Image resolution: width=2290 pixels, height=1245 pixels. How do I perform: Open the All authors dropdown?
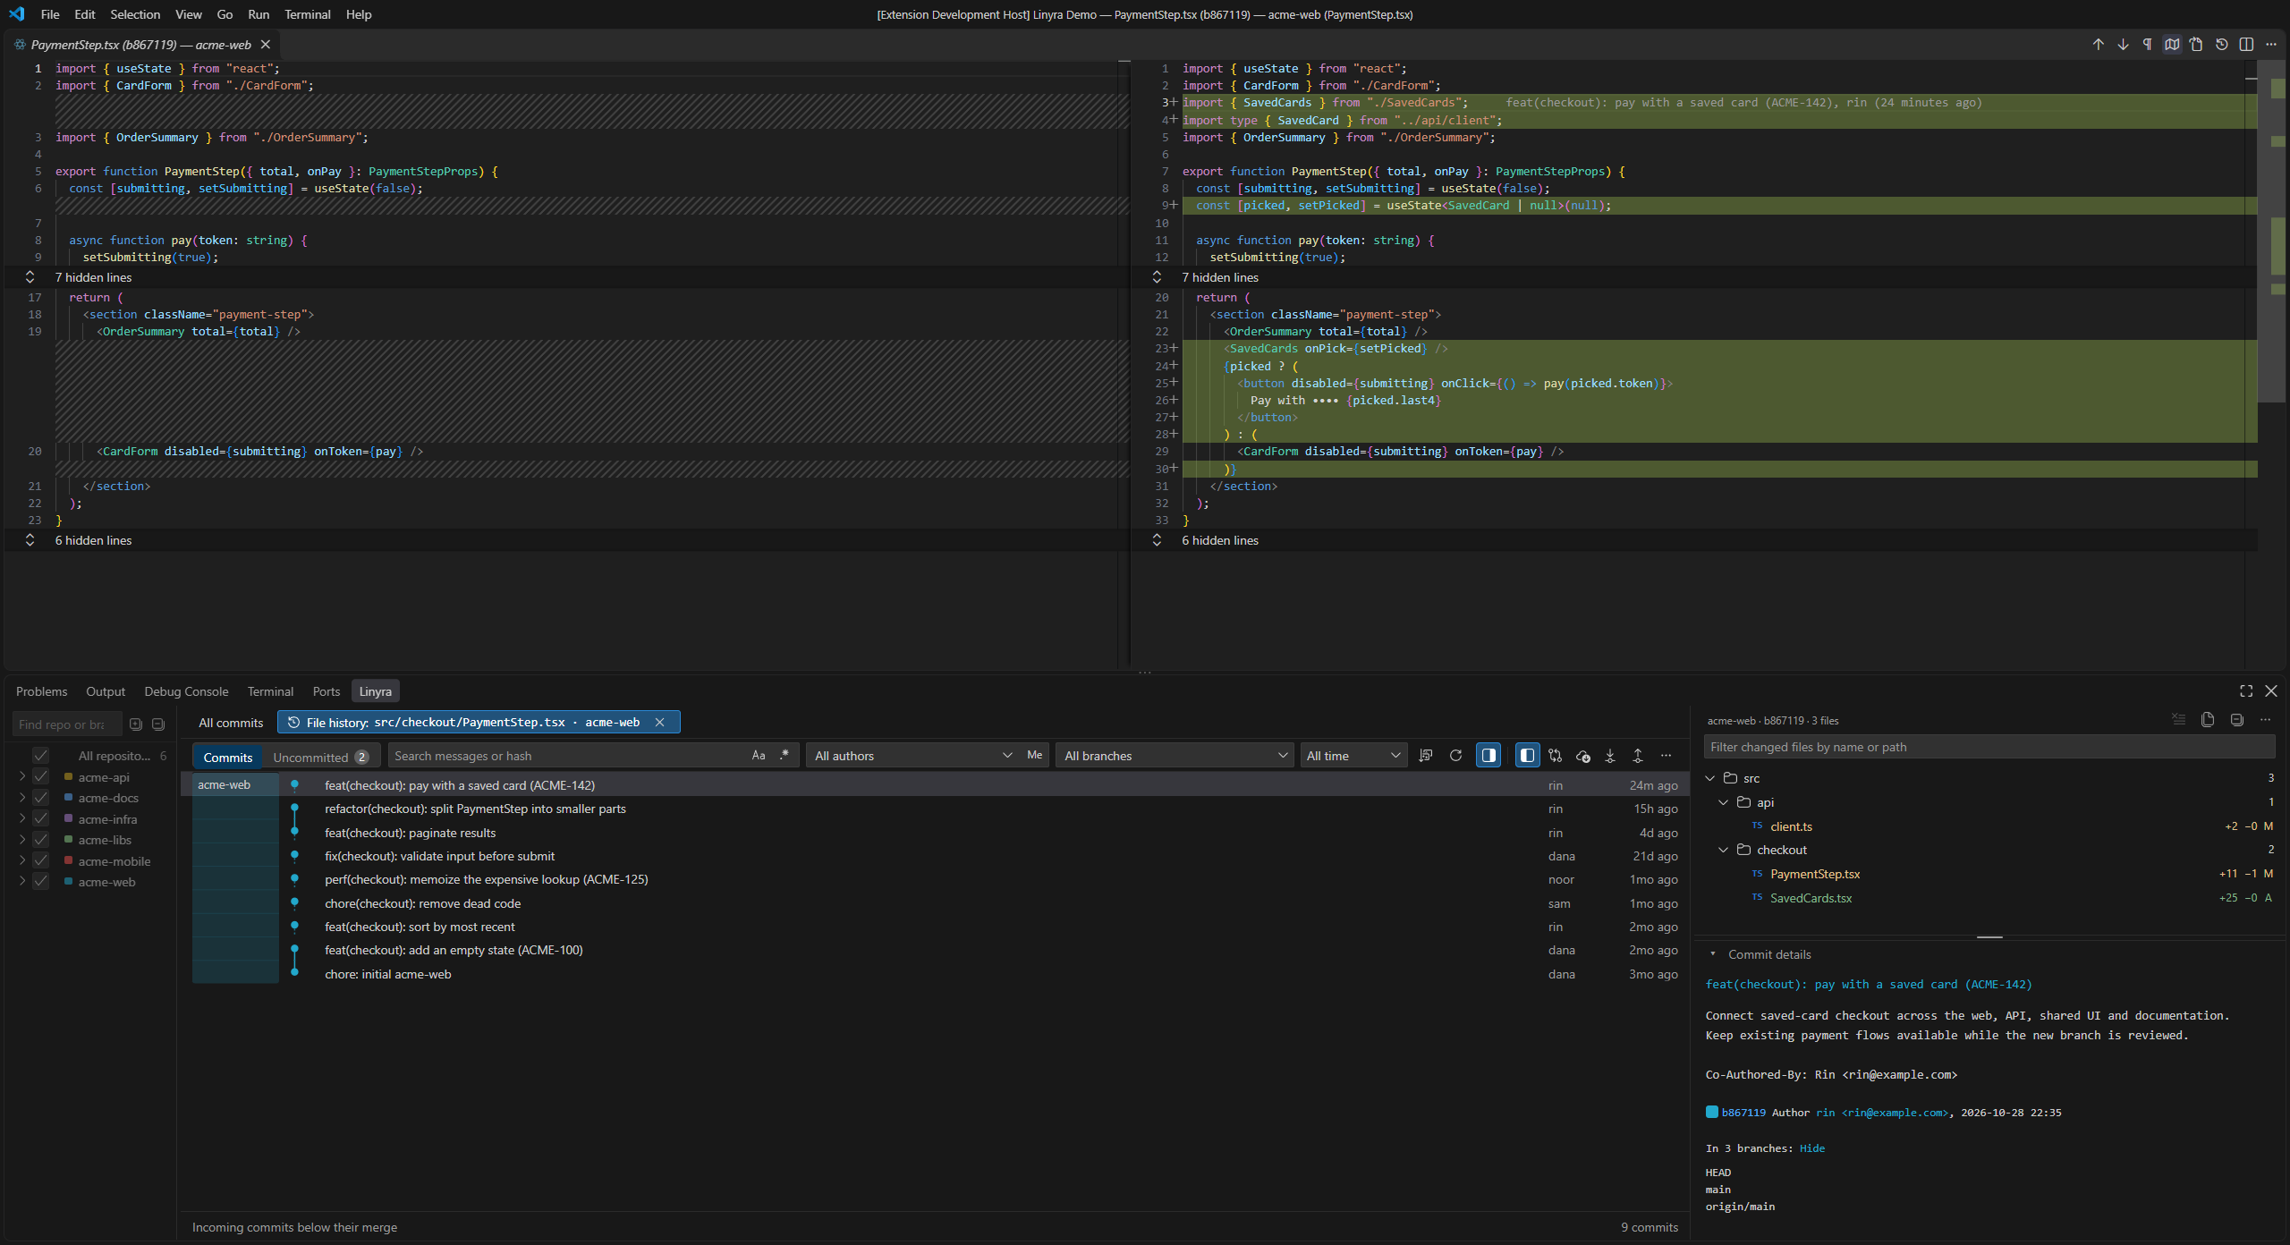click(913, 756)
